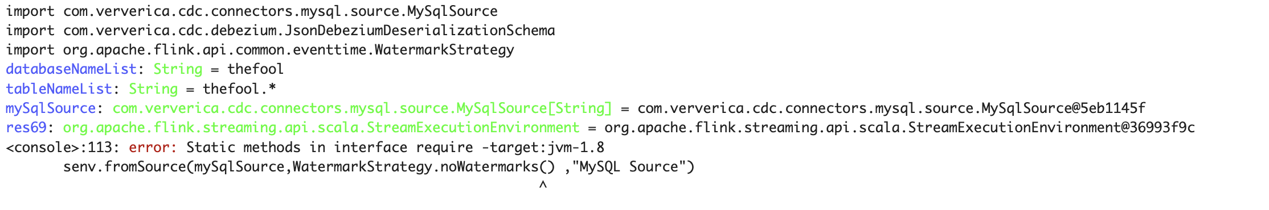Click the MySqlSource@5eb1145f object reference
This screenshot has width=1269, height=210.
pyautogui.click(x=891, y=108)
